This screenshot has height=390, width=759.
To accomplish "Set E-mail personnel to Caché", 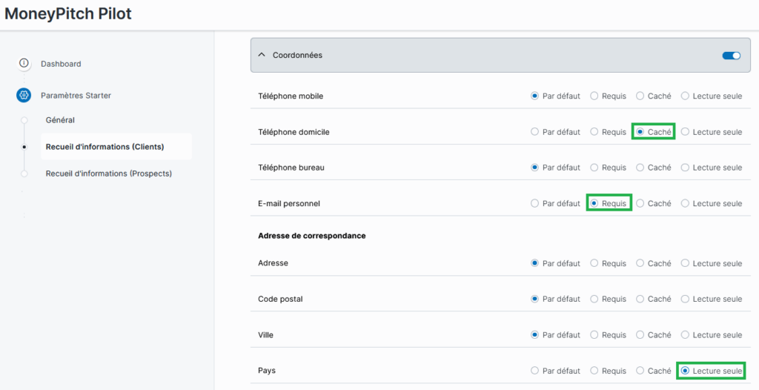I will 640,203.
